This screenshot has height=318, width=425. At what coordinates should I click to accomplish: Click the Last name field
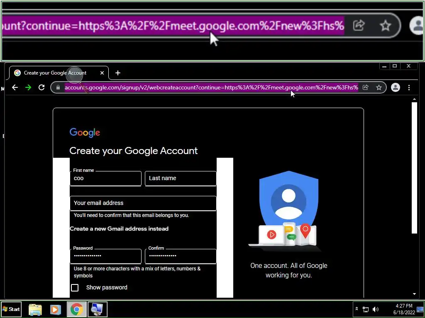tap(181, 178)
